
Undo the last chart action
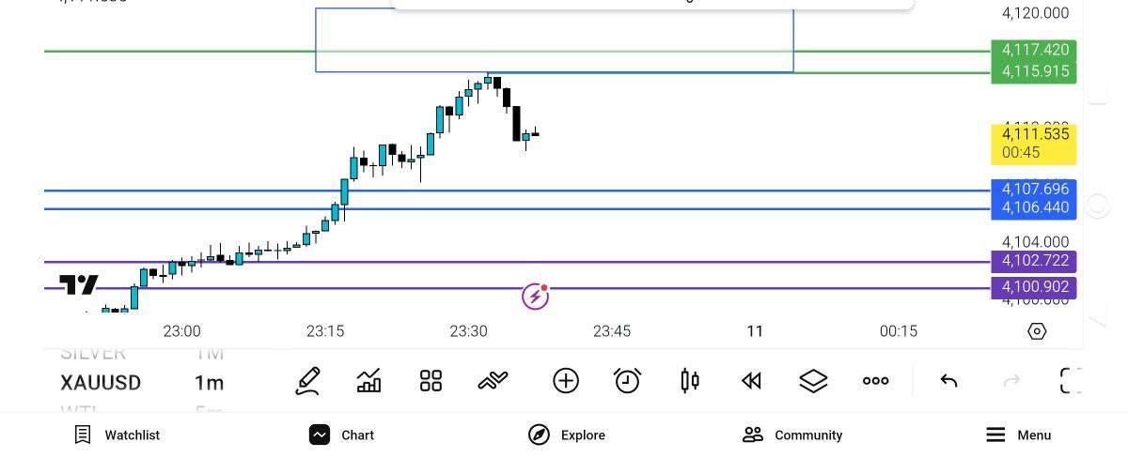coord(949,381)
